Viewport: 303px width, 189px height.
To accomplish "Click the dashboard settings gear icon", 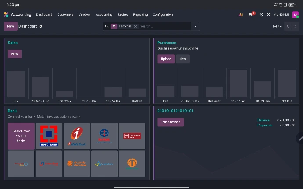I will pyautogui.click(x=41, y=26).
